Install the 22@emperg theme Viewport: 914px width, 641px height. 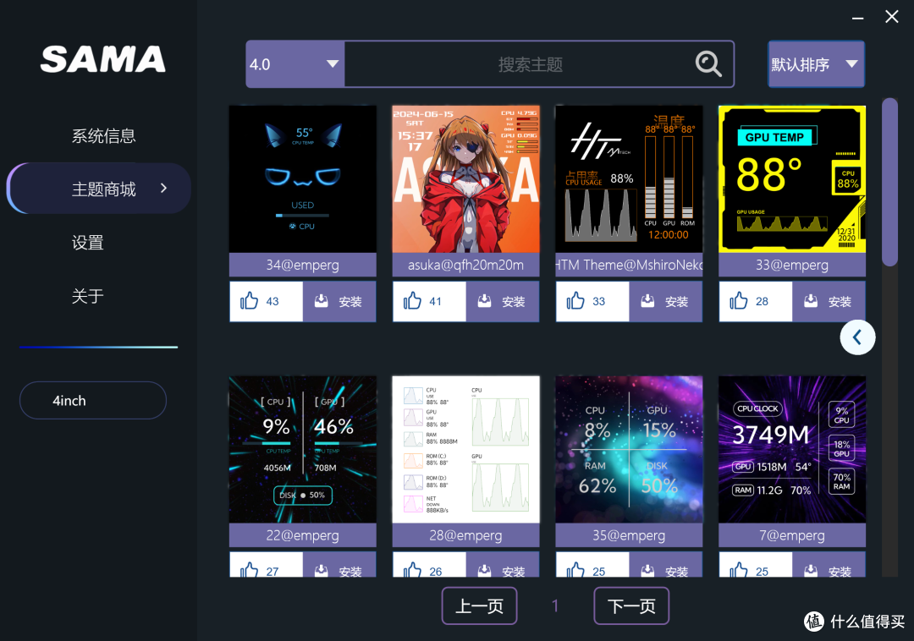click(339, 565)
